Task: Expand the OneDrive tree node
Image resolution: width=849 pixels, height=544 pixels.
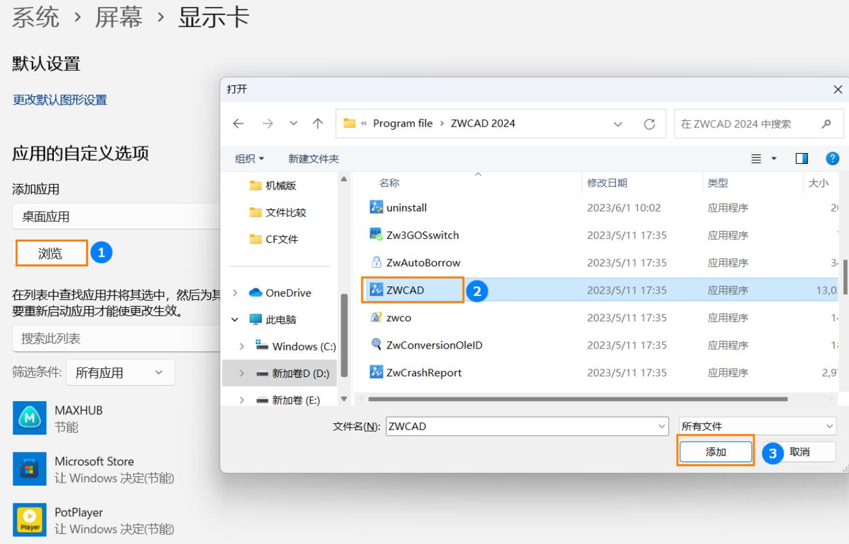Action: tap(236, 293)
